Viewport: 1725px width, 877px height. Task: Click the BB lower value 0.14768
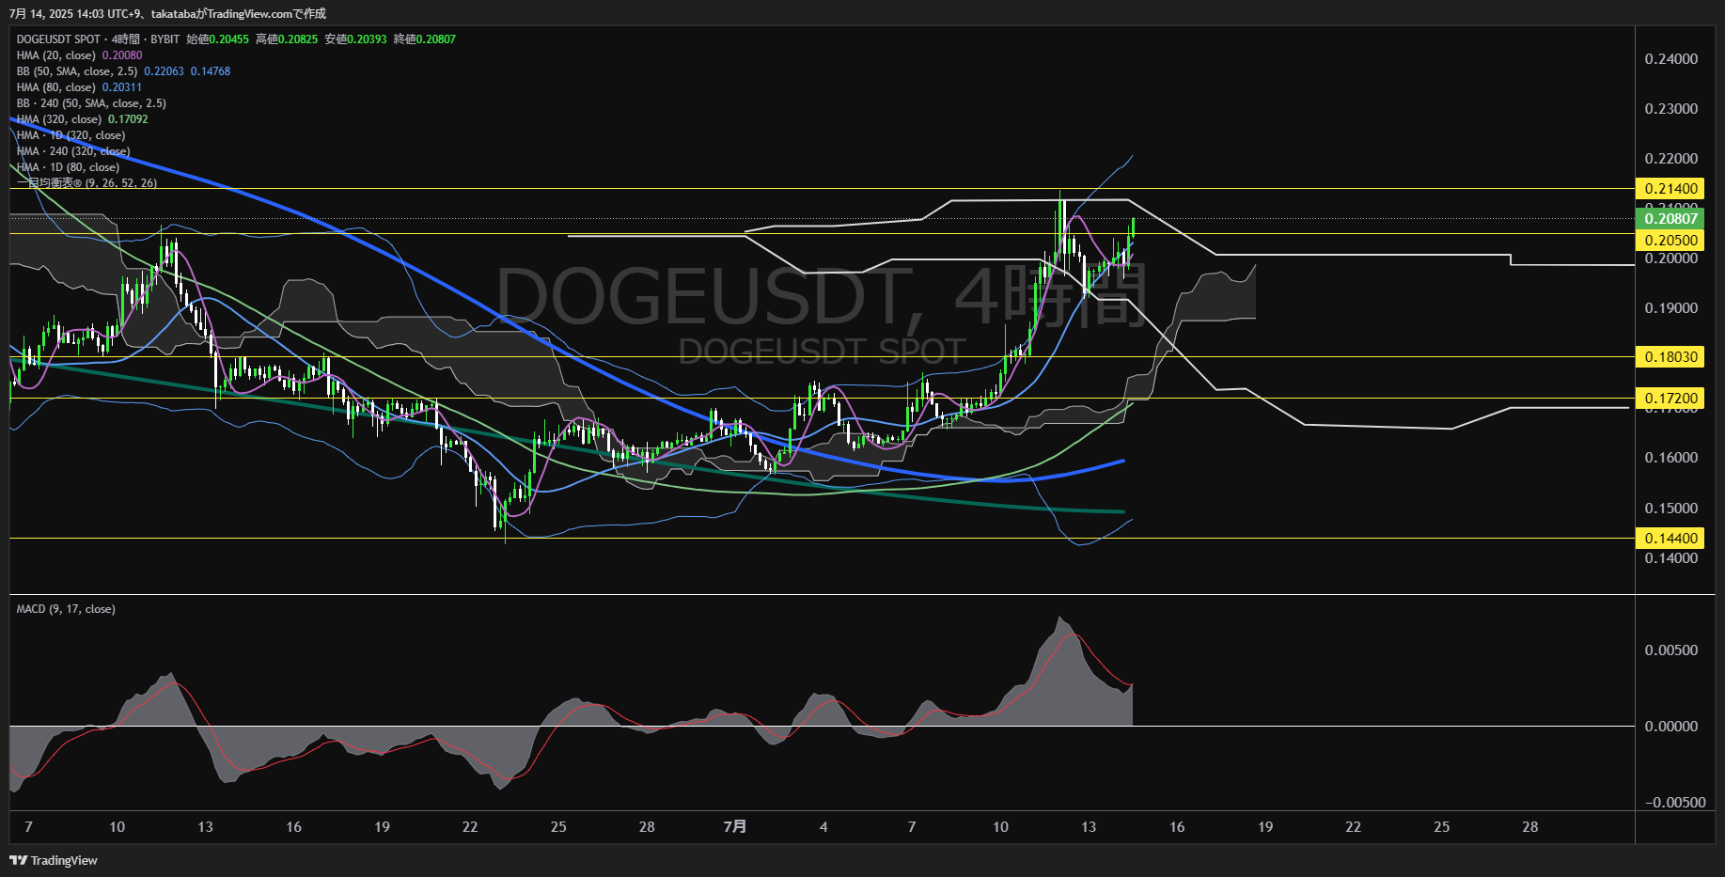(x=211, y=71)
